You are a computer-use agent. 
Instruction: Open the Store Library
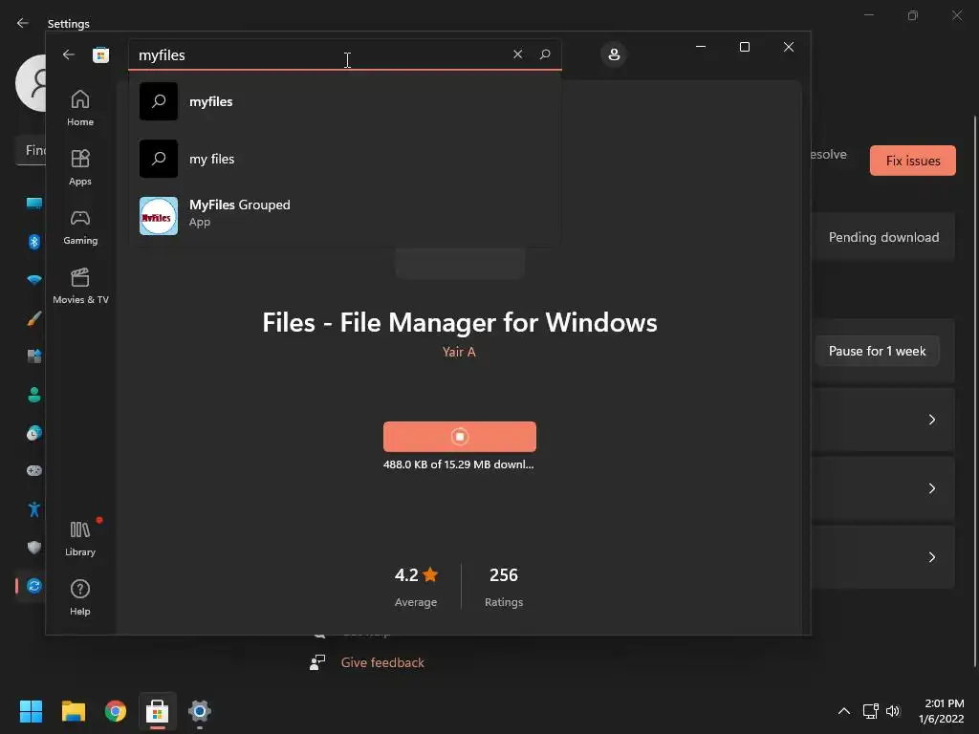point(80,539)
